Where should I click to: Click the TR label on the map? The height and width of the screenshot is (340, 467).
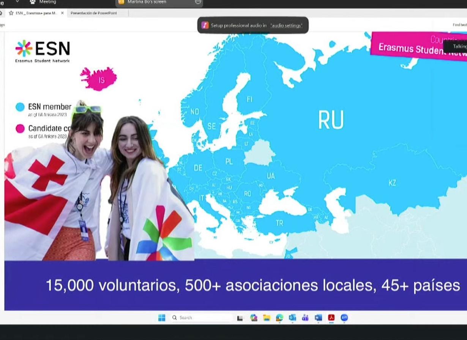point(279,223)
